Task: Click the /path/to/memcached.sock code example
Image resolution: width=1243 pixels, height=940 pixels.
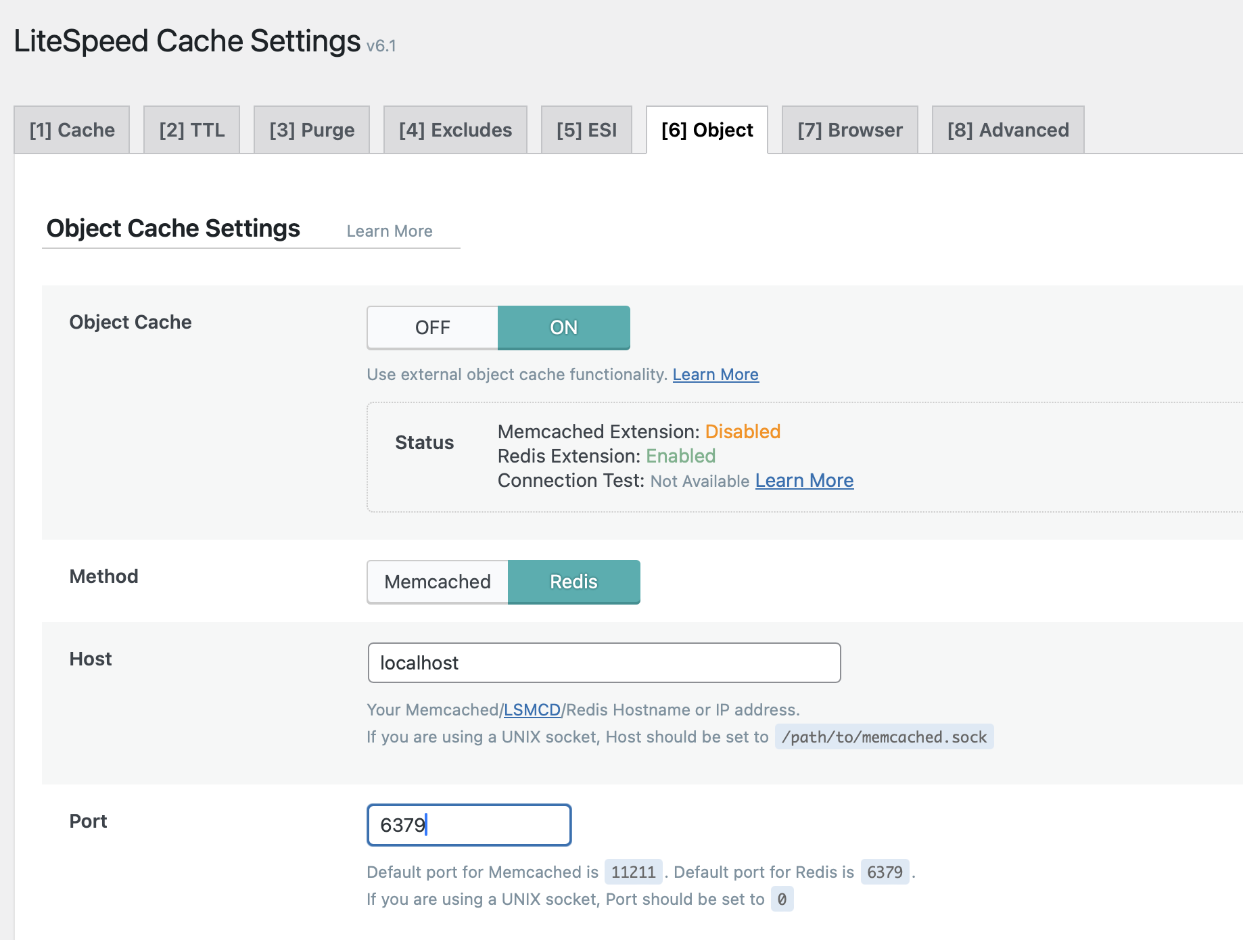Action: point(884,737)
